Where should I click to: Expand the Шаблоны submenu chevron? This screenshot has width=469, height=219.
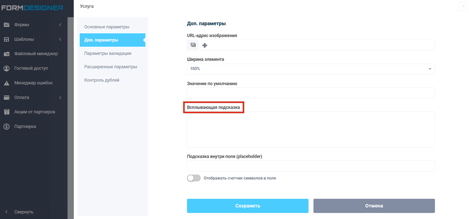click(60, 39)
